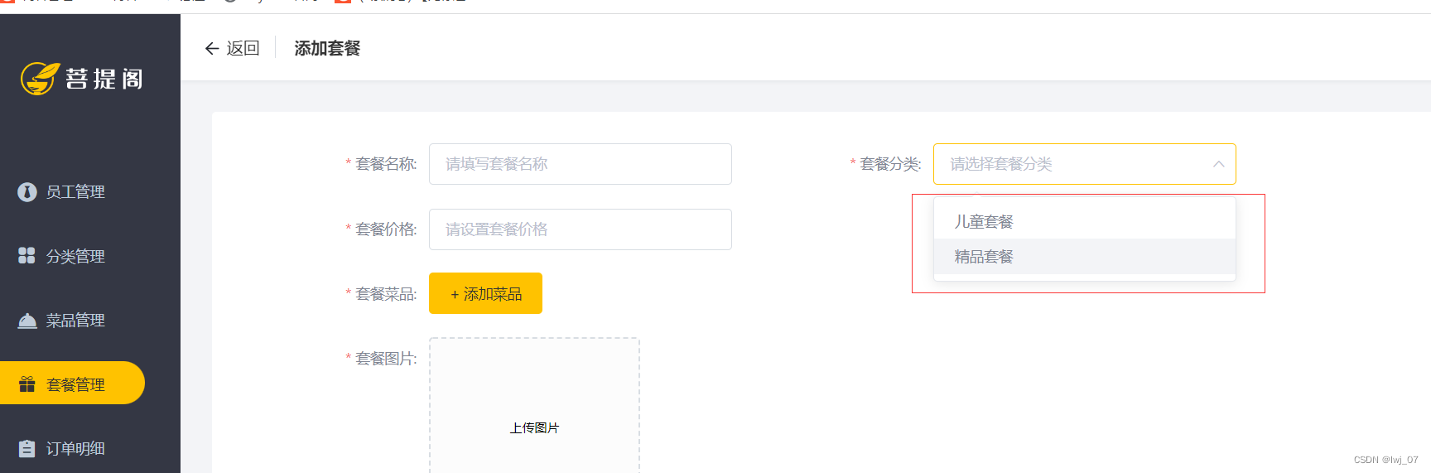Click the 菜品管理 cloche icon
The image size is (1431, 473).
tap(27, 321)
